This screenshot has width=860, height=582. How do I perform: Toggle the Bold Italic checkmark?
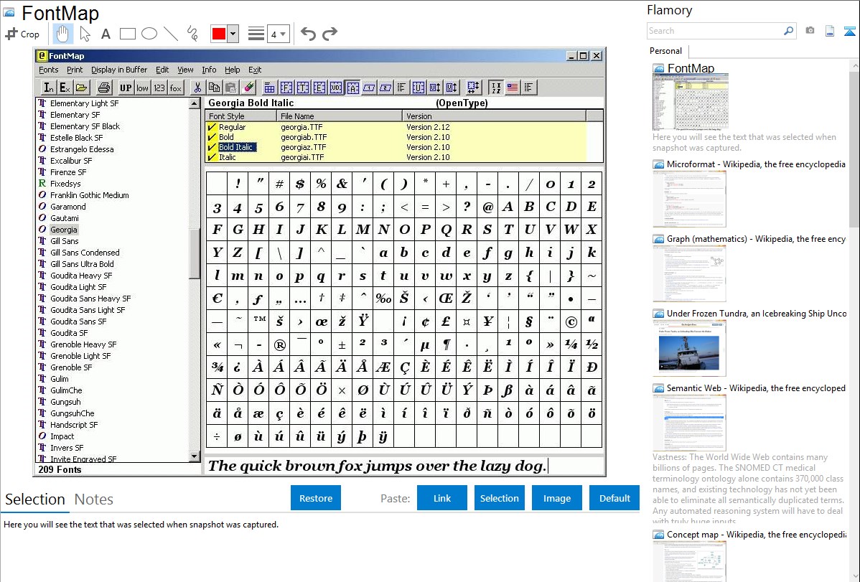tap(212, 147)
